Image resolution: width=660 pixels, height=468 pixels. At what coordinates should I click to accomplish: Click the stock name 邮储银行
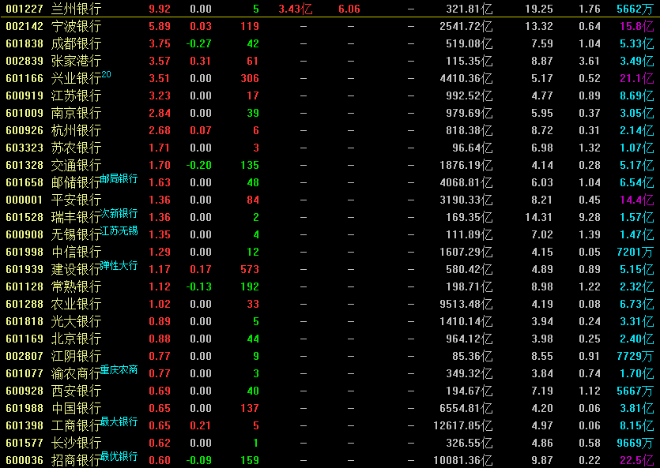pyautogui.click(x=76, y=182)
